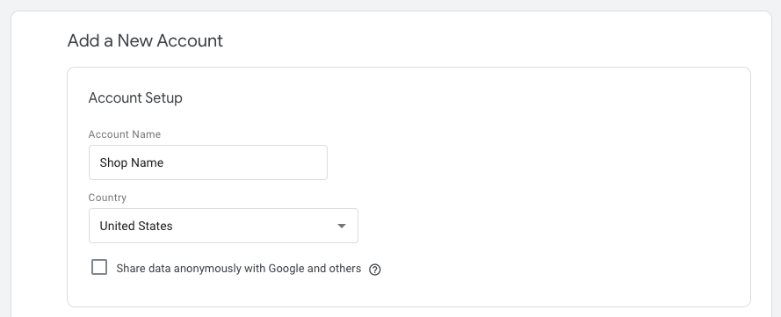Tick the empty square checkbox under Country
This screenshot has width=781, height=317.
(x=99, y=267)
